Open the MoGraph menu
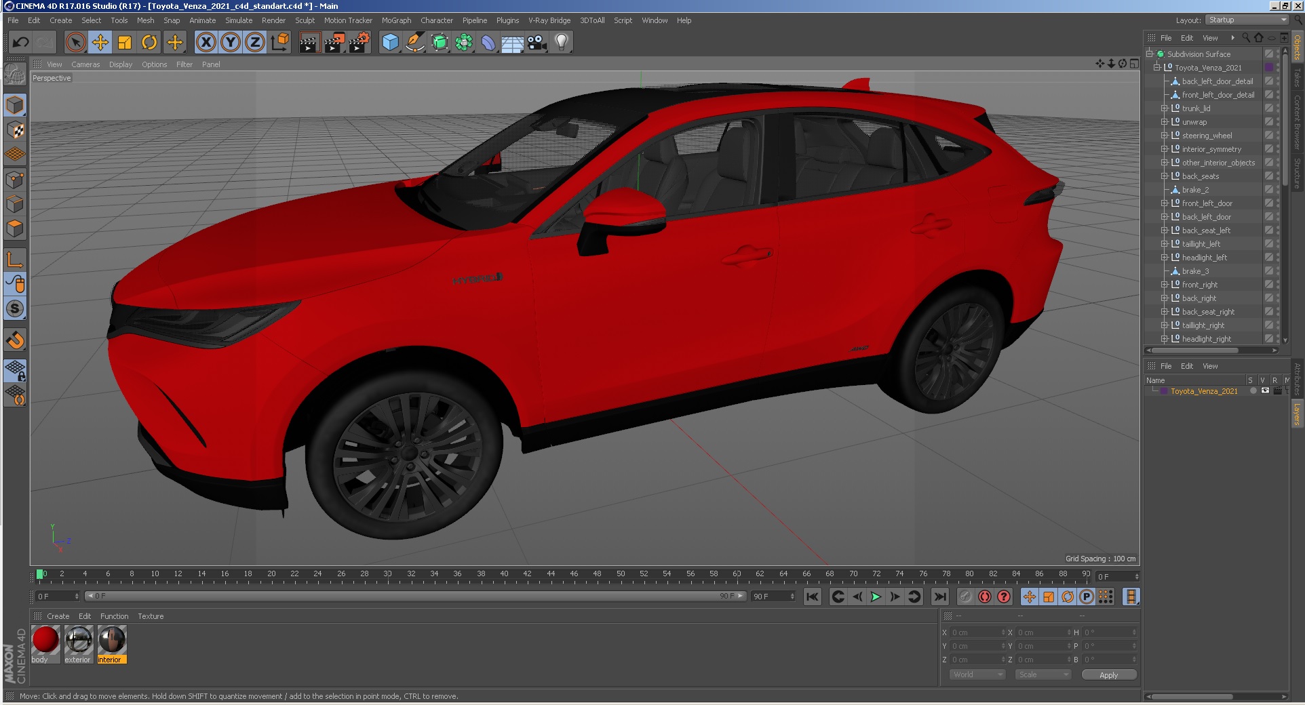The width and height of the screenshot is (1305, 705). (x=396, y=20)
